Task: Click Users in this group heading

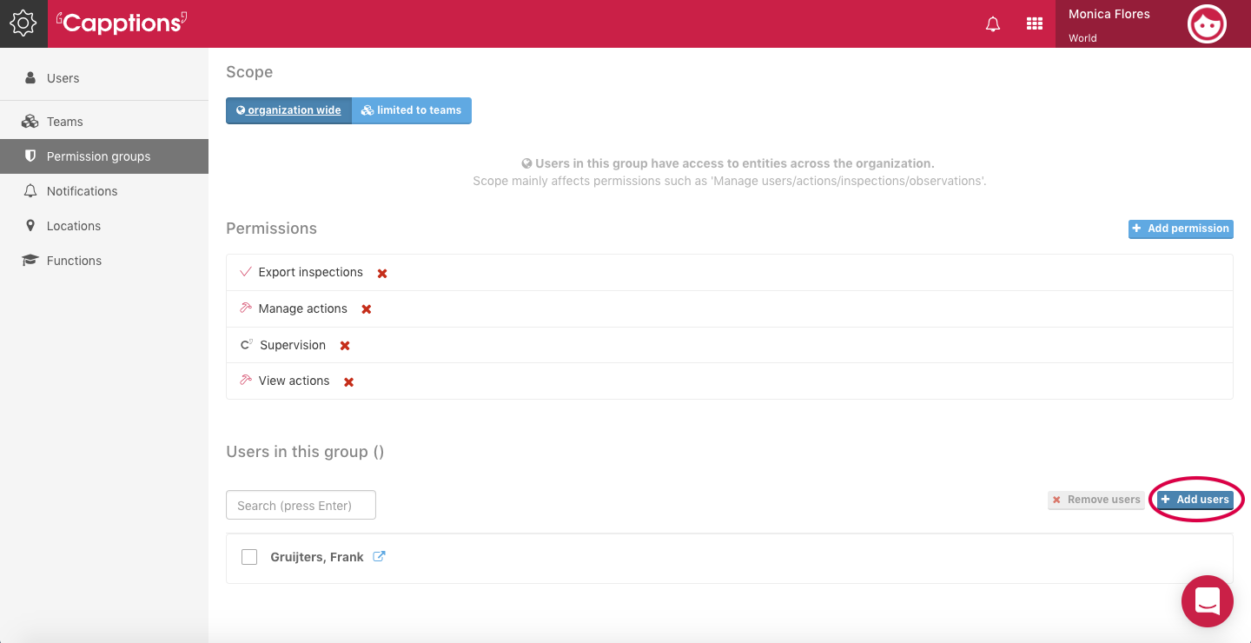Action: [x=305, y=452]
